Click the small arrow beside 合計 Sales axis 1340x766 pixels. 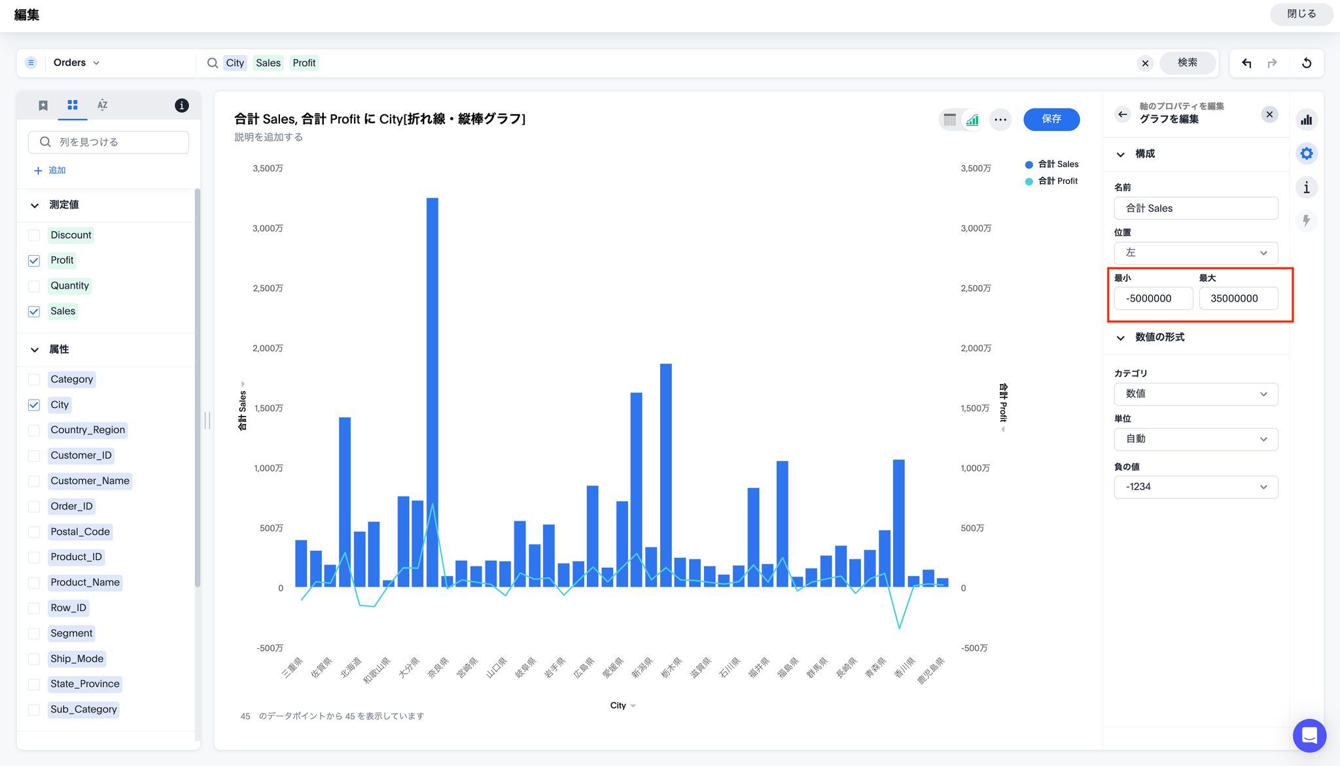tap(243, 384)
